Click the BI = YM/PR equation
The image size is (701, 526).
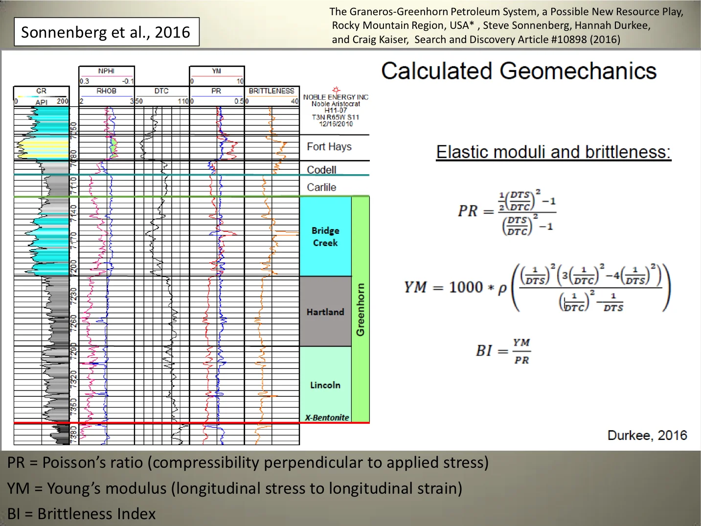click(x=503, y=351)
